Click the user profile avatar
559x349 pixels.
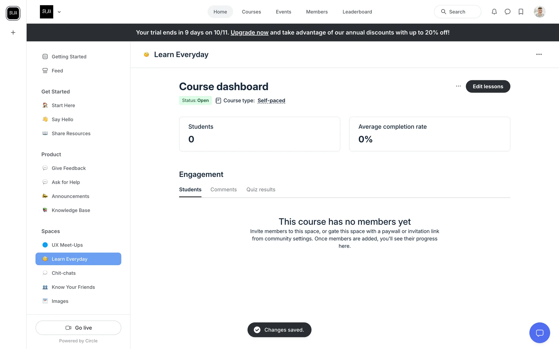[539, 12]
